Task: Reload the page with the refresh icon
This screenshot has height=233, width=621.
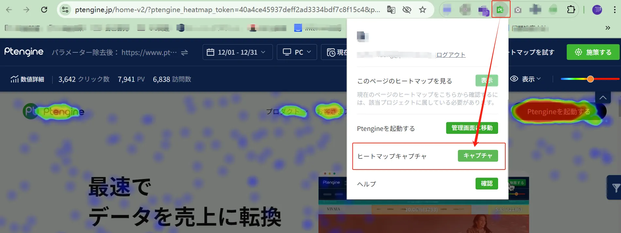Action: [44, 10]
